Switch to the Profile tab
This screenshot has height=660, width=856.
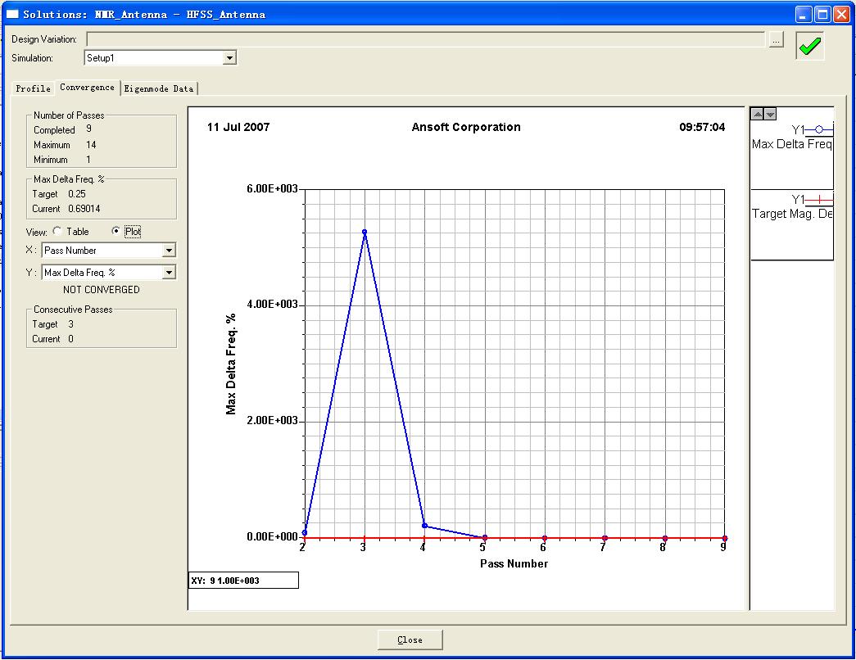pyautogui.click(x=34, y=88)
